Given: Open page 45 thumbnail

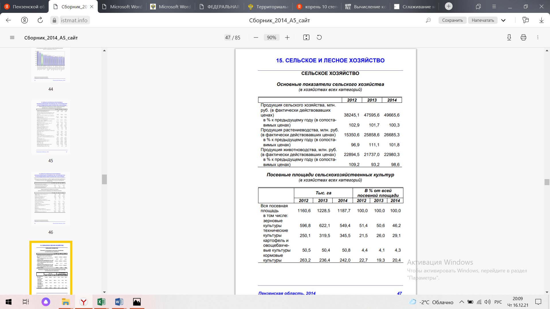Looking at the screenshot, I should coord(51,127).
